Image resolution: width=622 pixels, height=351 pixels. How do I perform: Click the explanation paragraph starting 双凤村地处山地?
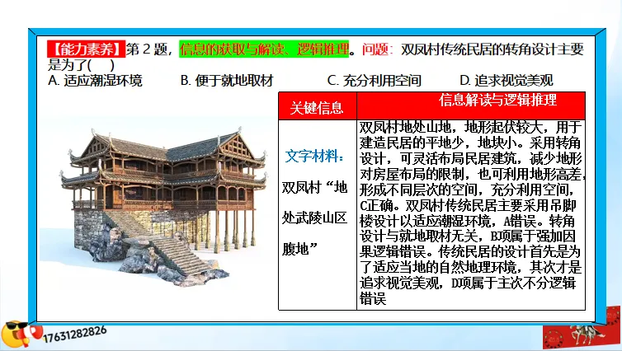[x=471, y=213]
